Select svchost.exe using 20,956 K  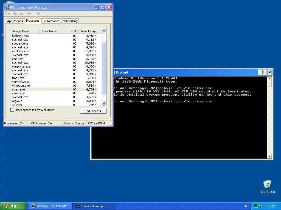click(x=55, y=63)
